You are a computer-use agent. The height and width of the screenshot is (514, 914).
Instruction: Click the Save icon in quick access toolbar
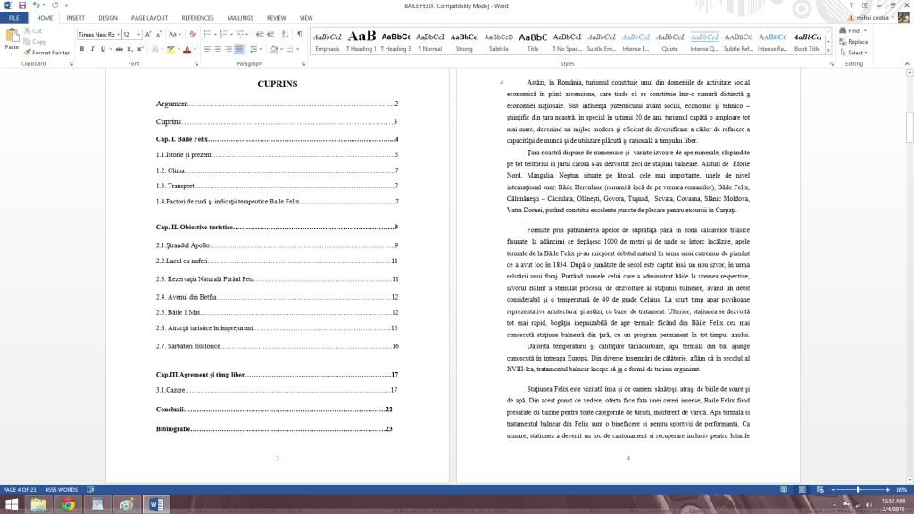point(21,5)
